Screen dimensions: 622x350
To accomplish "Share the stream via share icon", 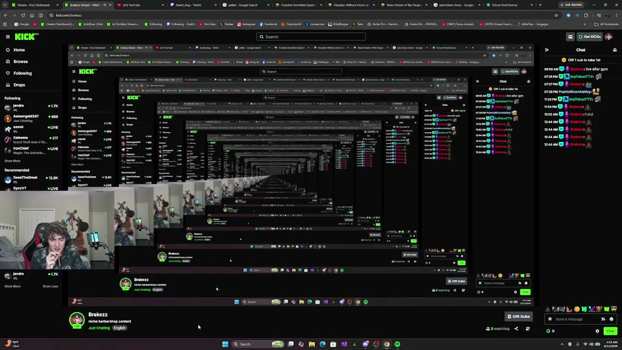I will [x=516, y=329].
